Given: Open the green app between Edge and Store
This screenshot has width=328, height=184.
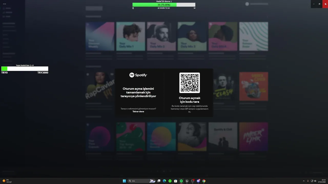Looking at the screenshot, I should pos(170,181).
